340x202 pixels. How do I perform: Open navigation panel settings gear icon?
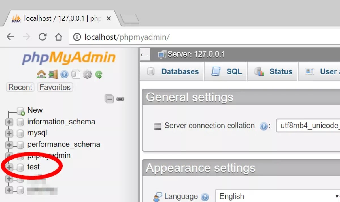coord(87,75)
